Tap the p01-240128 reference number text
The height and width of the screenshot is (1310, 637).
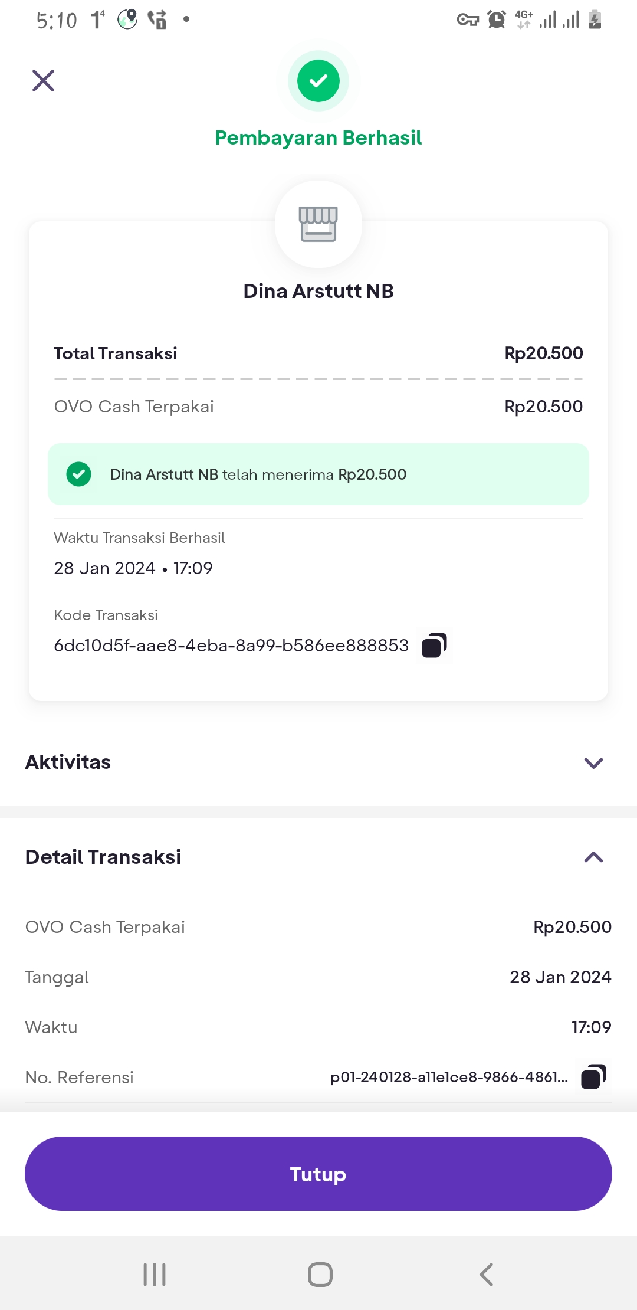449,1078
